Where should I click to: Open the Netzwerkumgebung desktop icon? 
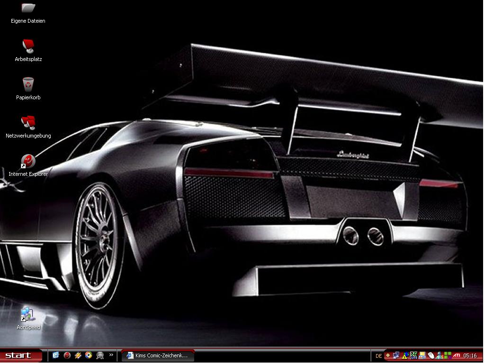point(28,123)
